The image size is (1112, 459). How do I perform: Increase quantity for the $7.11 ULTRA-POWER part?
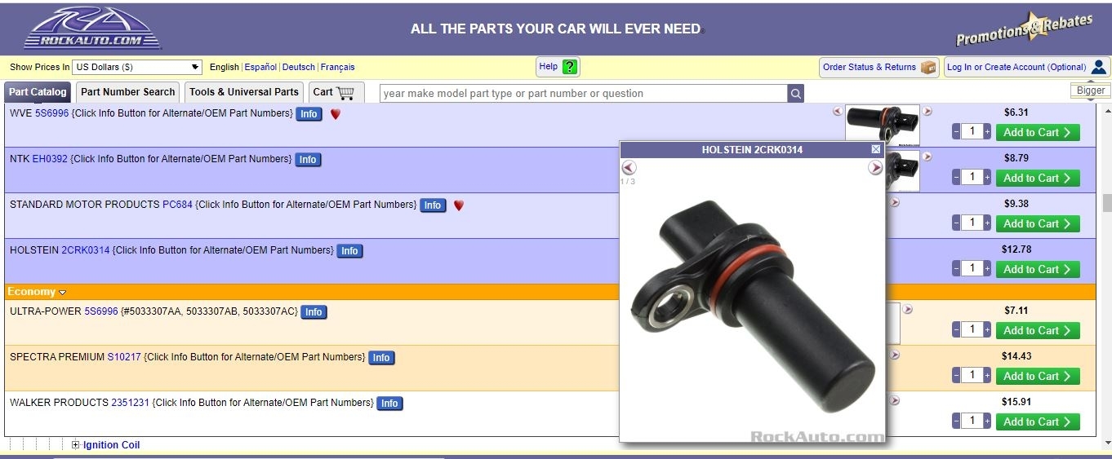point(987,330)
